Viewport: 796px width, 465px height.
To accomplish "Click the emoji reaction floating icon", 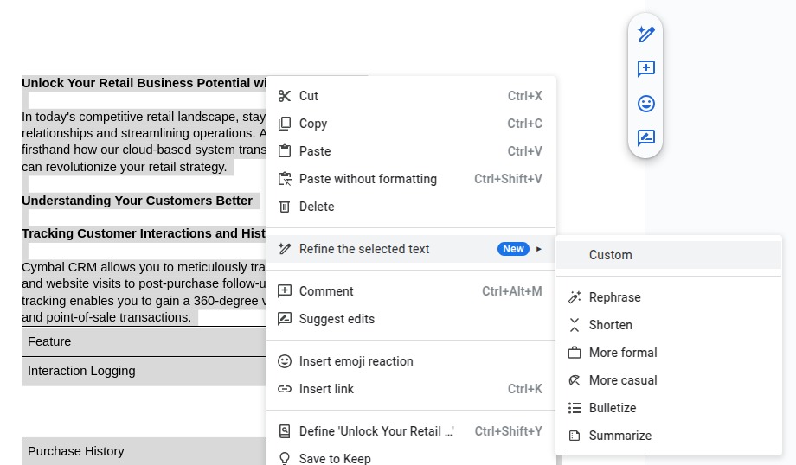I will coord(645,104).
